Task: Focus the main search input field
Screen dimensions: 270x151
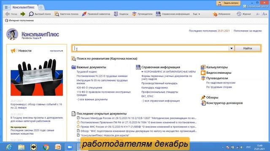Action: tap(150, 49)
